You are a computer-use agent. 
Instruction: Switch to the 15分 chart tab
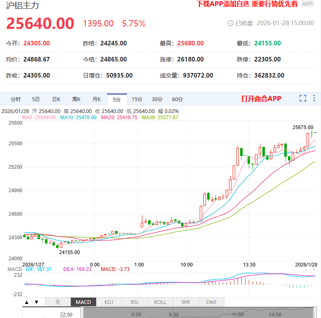pyautogui.click(x=137, y=99)
